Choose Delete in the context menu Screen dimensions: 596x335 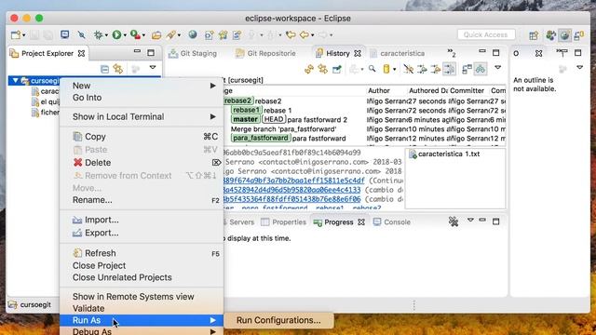tap(142, 163)
